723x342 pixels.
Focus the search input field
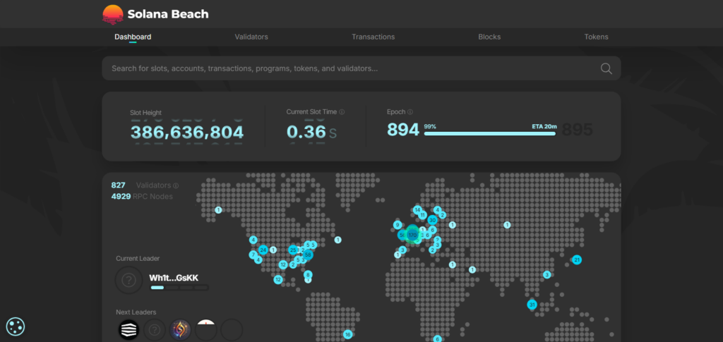click(x=346, y=68)
